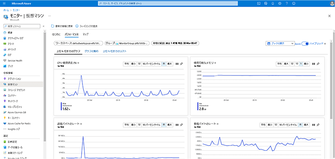Pin the 受信バイトのレート chart
This screenshot has height=159, width=335.
tap(318, 125)
